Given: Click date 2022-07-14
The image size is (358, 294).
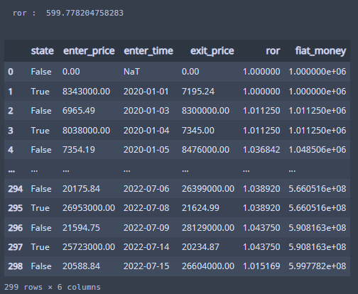Looking at the screenshot, I should [146, 247].
